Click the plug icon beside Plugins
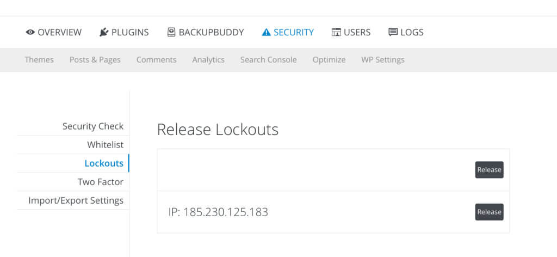The height and width of the screenshot is (257, 557). click(104, 32)
